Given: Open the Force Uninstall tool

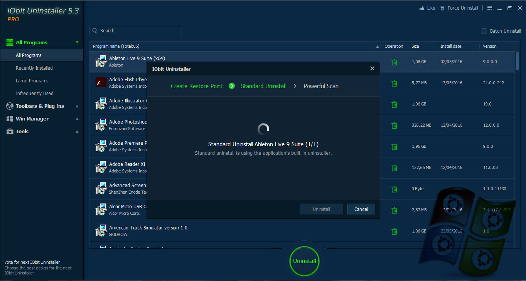Looking at the screenshot, I should tap(459, 8).
